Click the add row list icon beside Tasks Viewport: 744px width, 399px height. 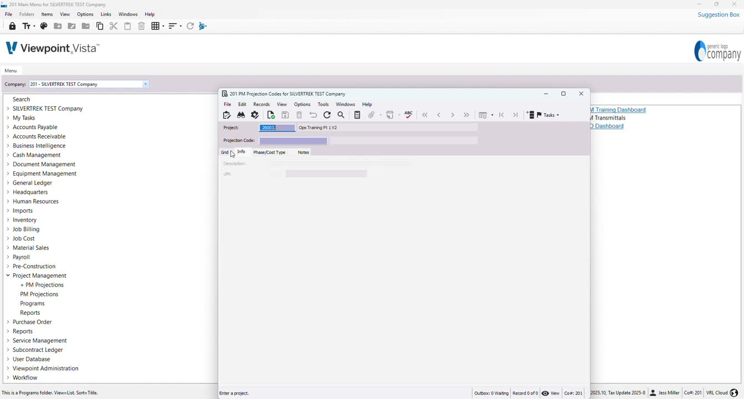coord(531,115)
